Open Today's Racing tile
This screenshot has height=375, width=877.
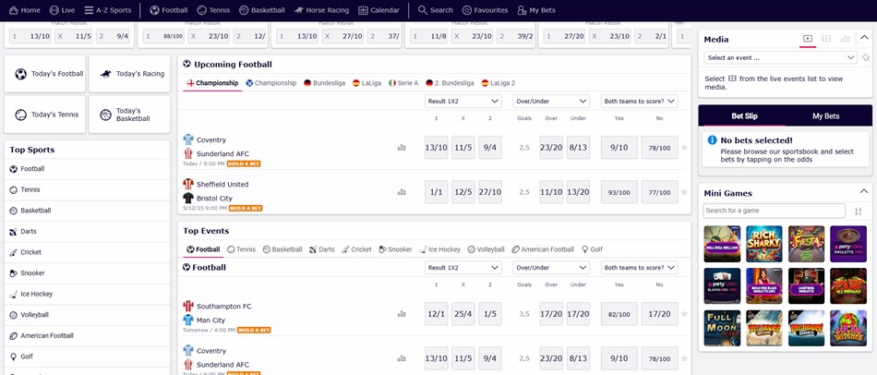pos(130,74)
